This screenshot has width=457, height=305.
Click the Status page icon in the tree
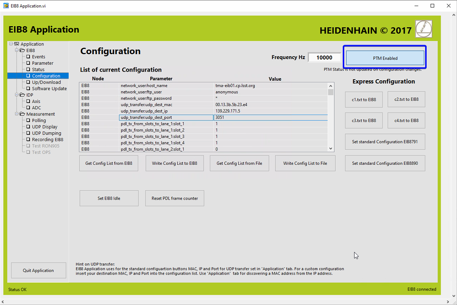[x=28, y=70]
